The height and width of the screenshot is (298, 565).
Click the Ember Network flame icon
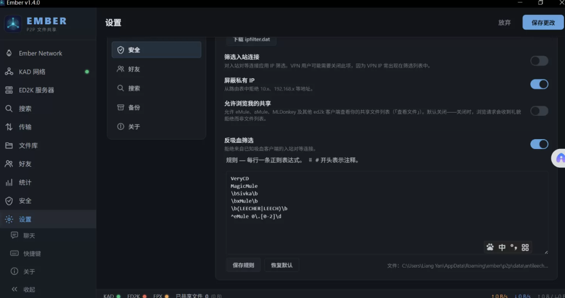(x=9, y=54)
